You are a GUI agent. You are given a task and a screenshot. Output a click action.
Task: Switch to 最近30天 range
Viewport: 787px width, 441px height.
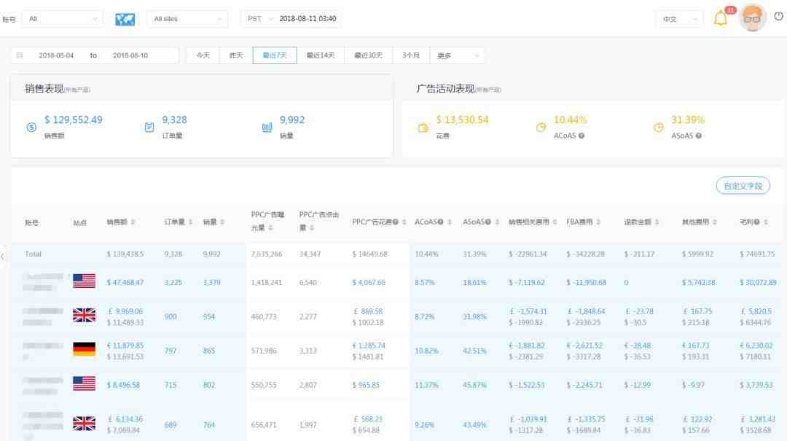368,55
